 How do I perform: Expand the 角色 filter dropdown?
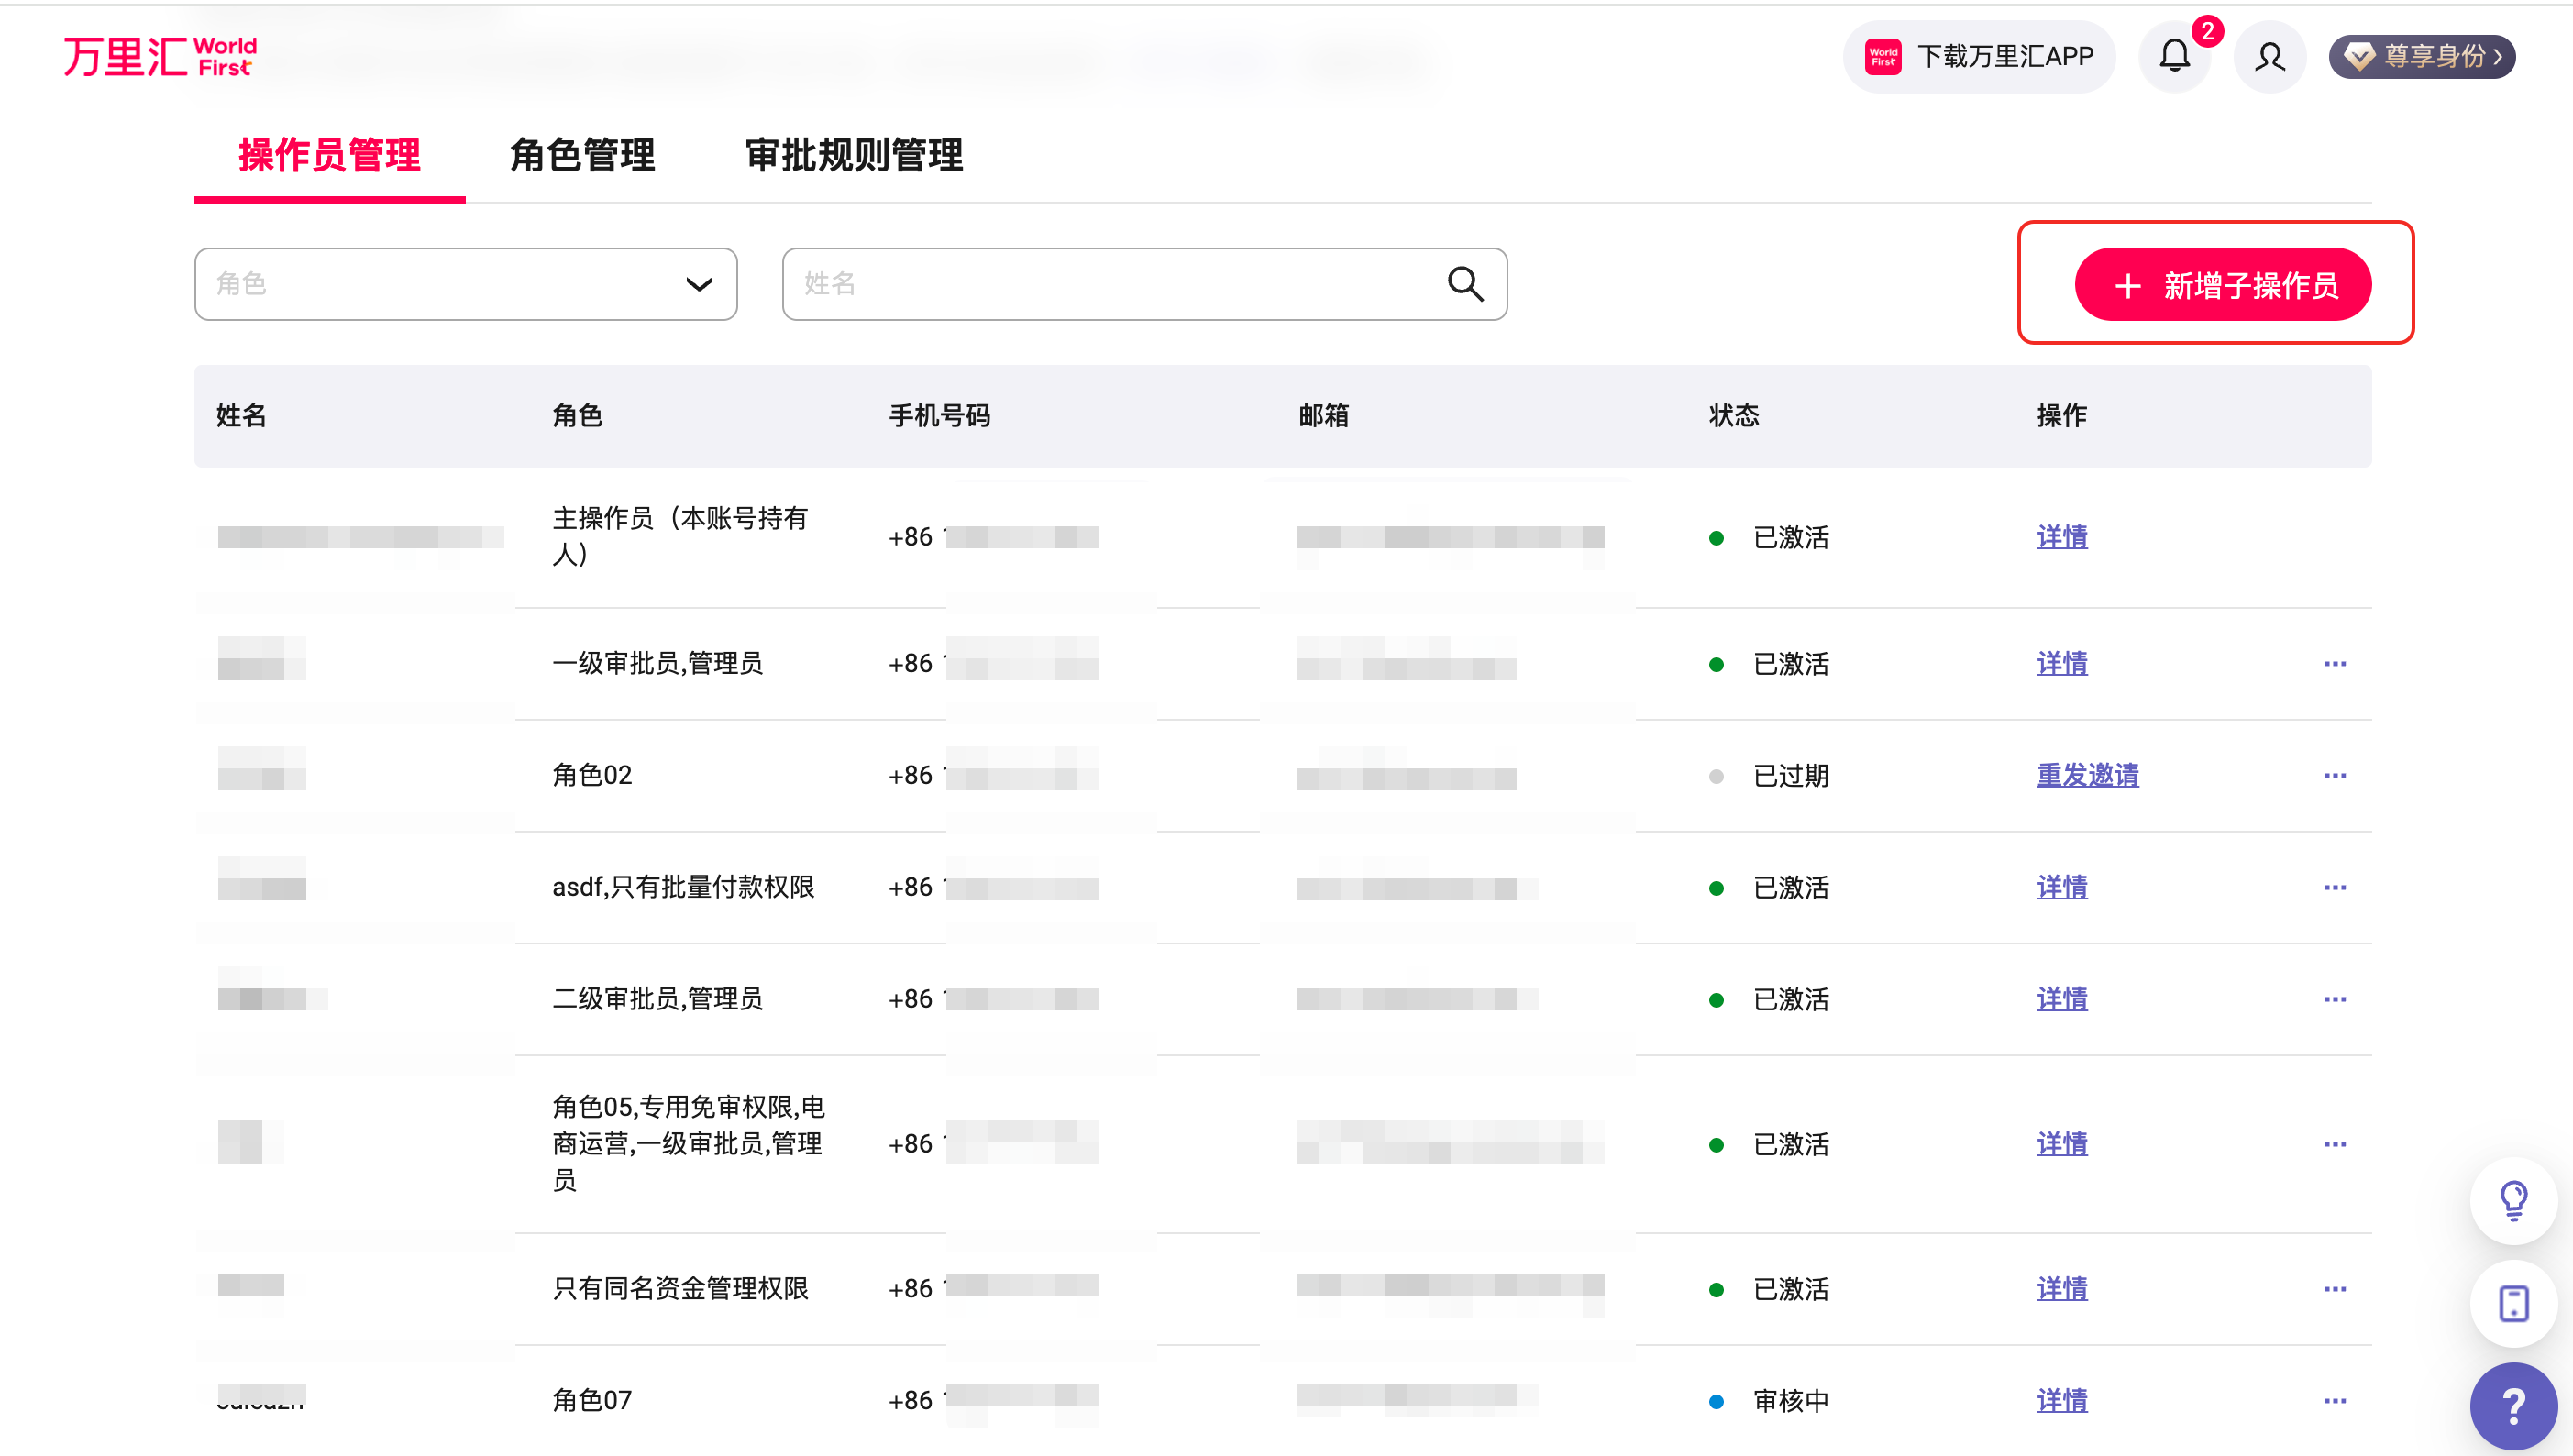coord(699,284)
